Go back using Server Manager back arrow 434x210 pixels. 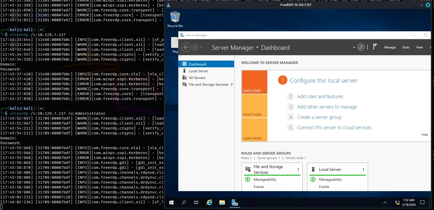tap(186, 47)
